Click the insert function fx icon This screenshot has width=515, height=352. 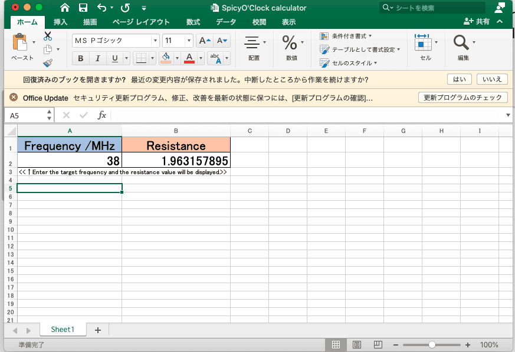pyautogui.click(x=102, y=115)
